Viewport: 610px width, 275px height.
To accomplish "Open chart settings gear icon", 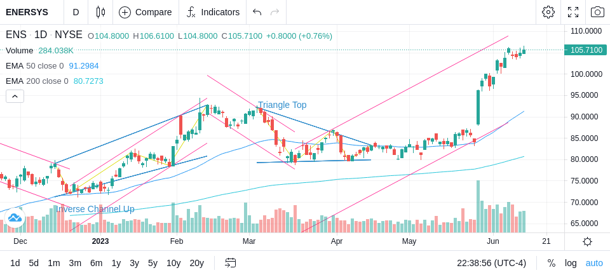I will pyautogui.click(x=548, y=12).
